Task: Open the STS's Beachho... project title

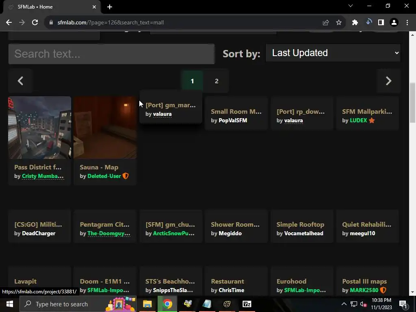Action: pyautogui.click(x=170, y=281)
